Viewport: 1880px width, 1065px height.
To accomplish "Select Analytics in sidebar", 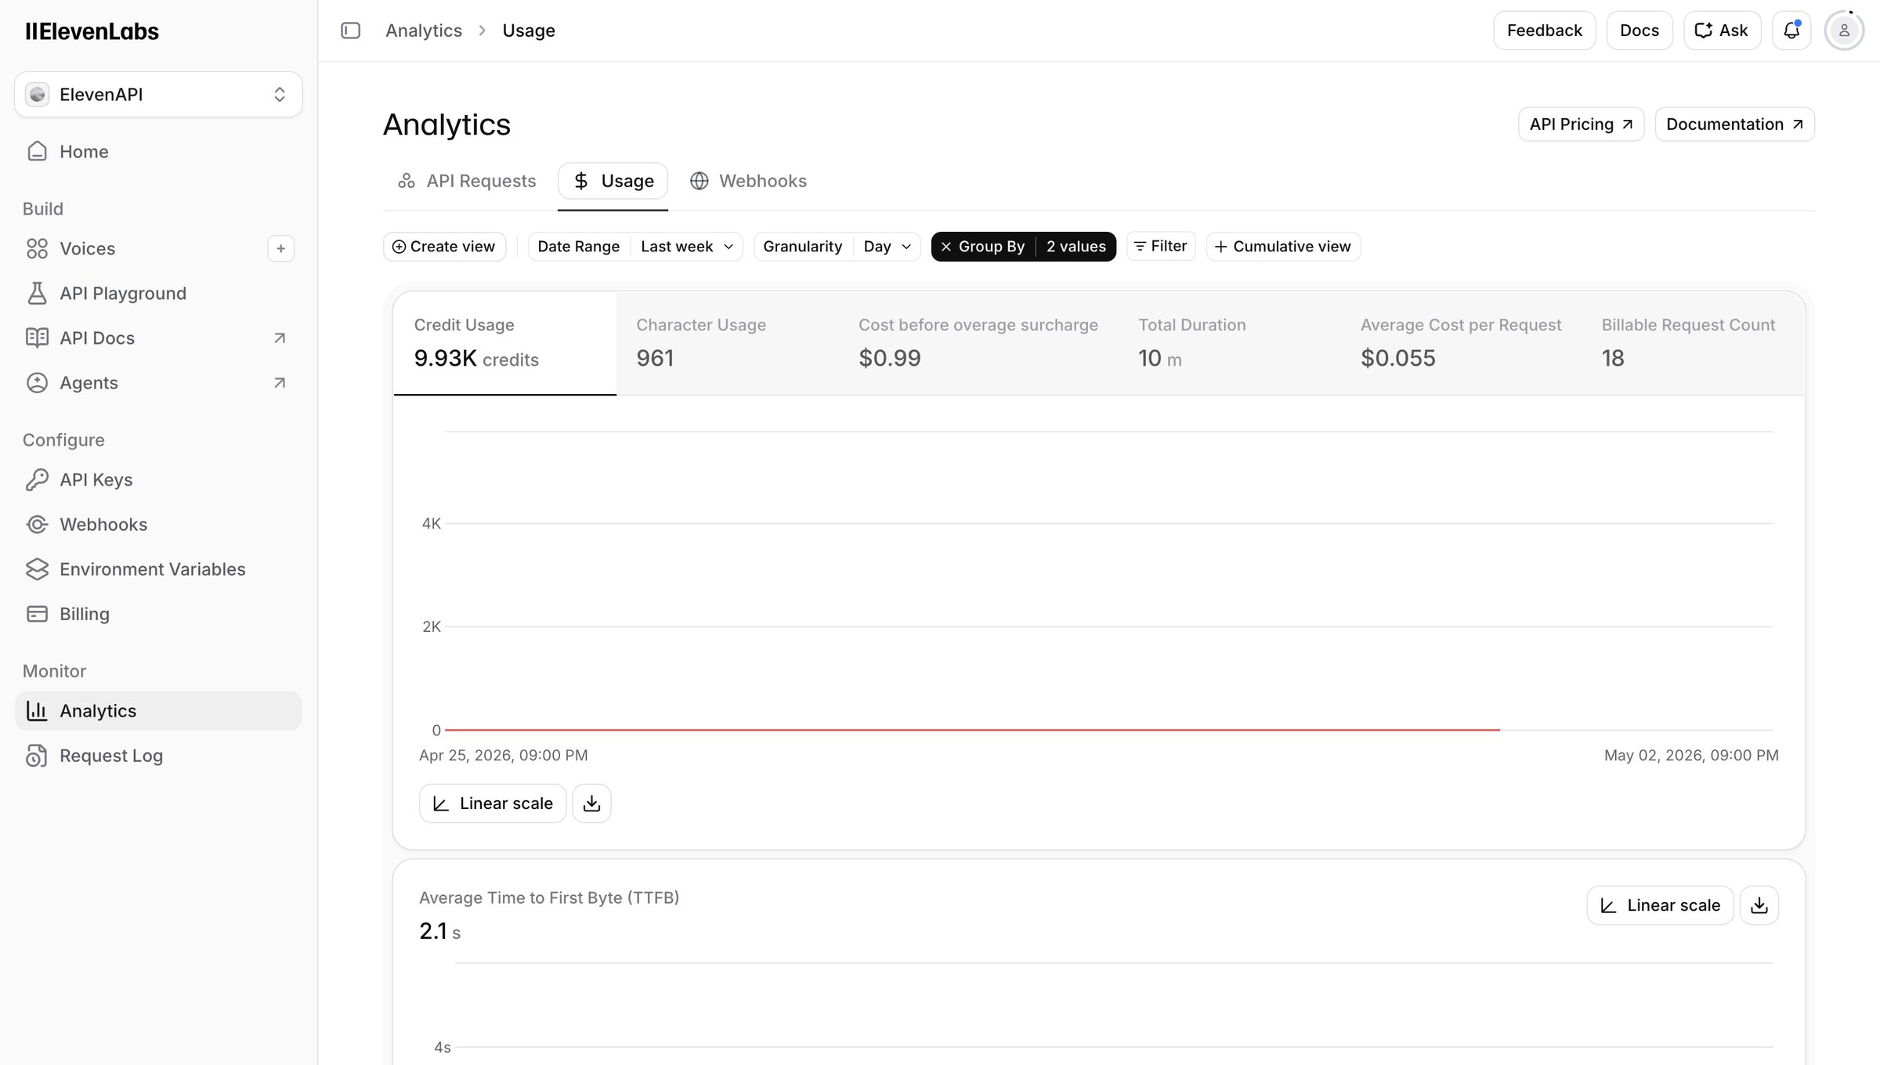I will pos(158,711).
